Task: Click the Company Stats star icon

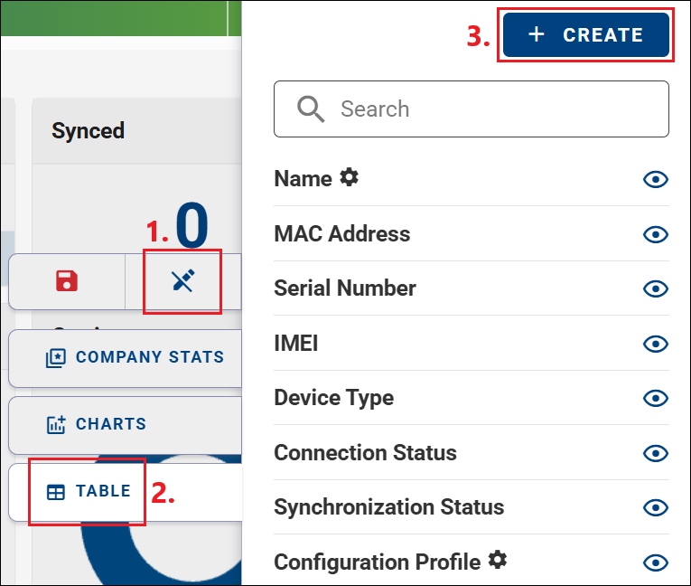Action: [x=56, y=358]
